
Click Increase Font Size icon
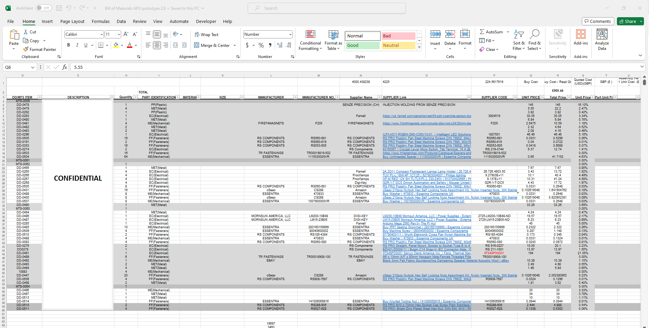pos(126,34)
